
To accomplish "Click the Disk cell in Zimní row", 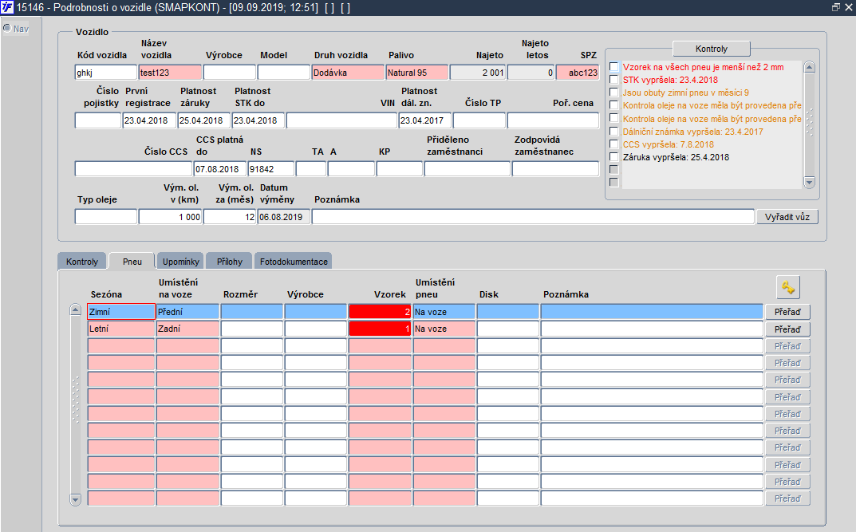I will coord(507,312).
